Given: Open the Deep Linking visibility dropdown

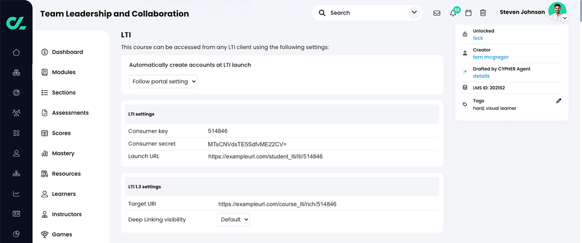Looking at the screenshot, I should click(233, 220).
